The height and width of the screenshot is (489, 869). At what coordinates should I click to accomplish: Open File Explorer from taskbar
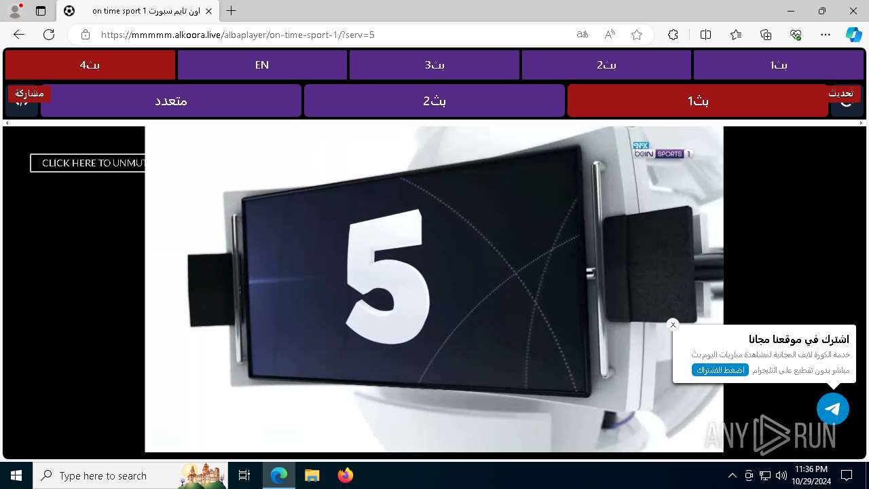pos(312,475)
